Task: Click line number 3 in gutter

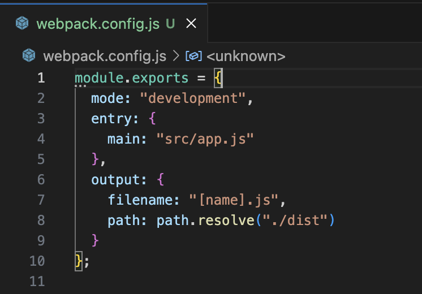Action: (41, 119)
